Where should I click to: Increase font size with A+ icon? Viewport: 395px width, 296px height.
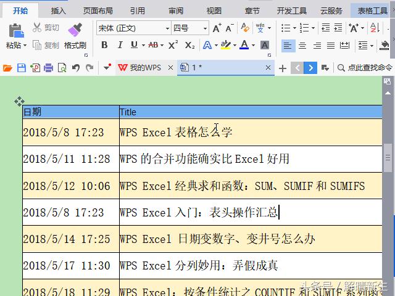coord(217,28)
